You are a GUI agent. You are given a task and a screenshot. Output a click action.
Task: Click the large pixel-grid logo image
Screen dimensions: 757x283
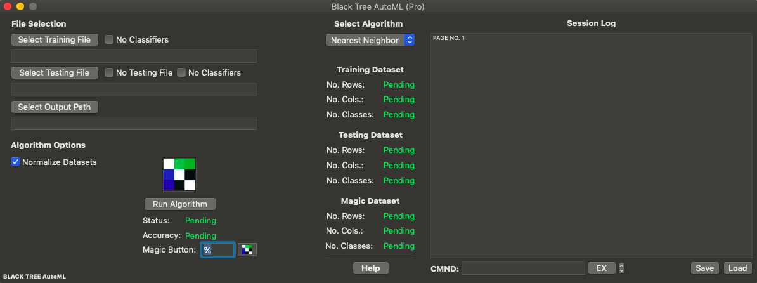click(179, 174)
